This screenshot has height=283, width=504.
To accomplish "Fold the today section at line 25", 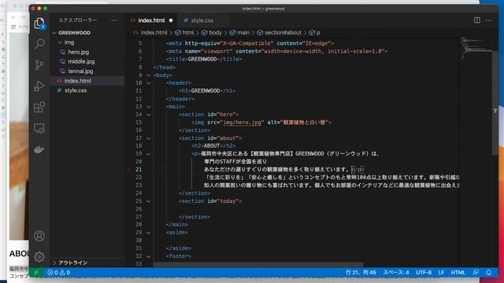I will 149,201.
